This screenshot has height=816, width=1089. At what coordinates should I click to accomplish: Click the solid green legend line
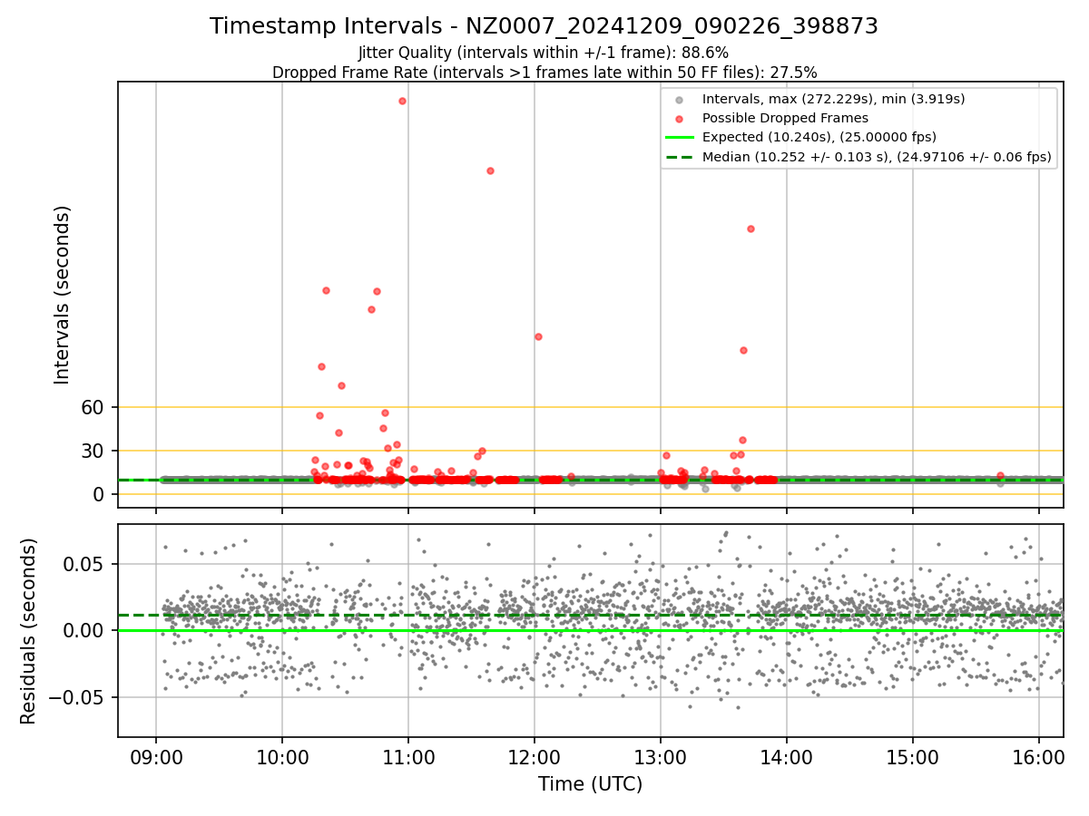coord(680,138)
